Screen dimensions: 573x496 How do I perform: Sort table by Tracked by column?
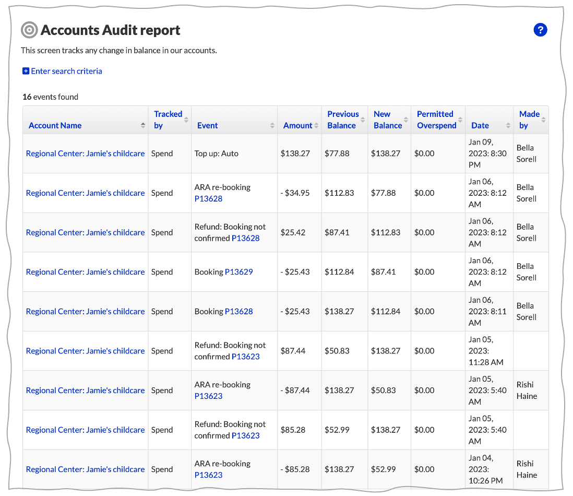(x=168, y=120)
